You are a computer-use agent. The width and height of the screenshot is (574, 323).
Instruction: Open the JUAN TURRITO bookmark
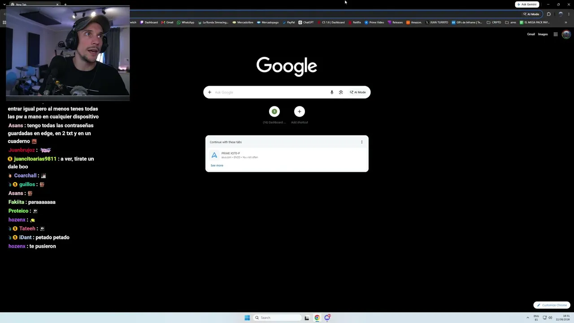(436, 22)
